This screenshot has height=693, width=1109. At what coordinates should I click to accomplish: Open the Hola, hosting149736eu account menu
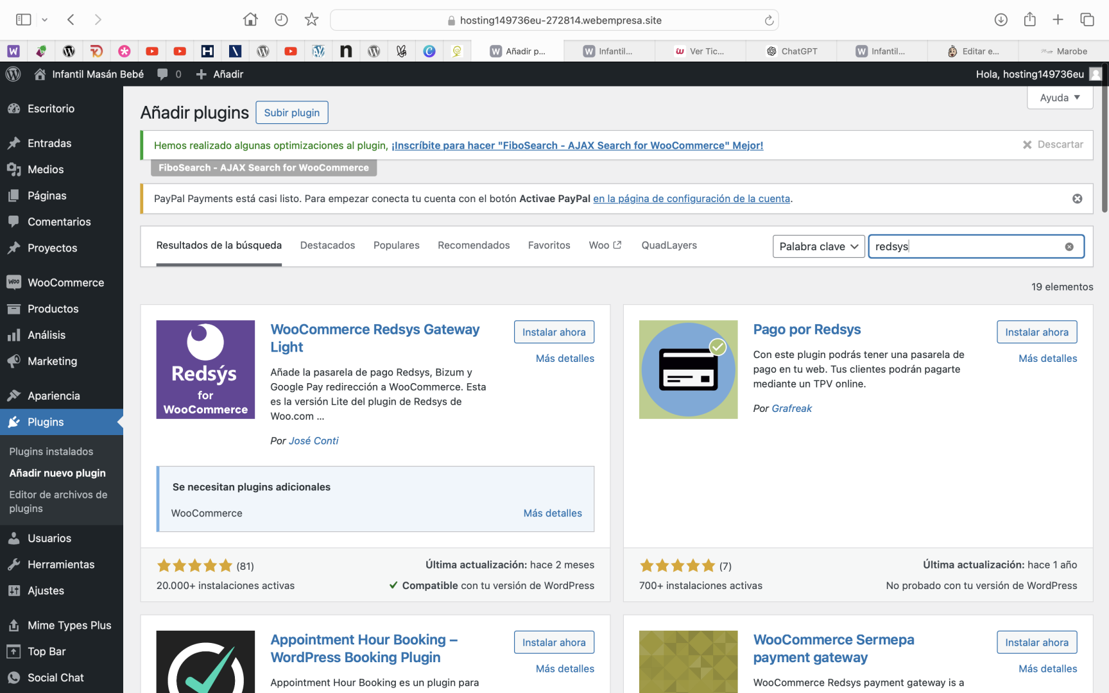(1038, 74)
